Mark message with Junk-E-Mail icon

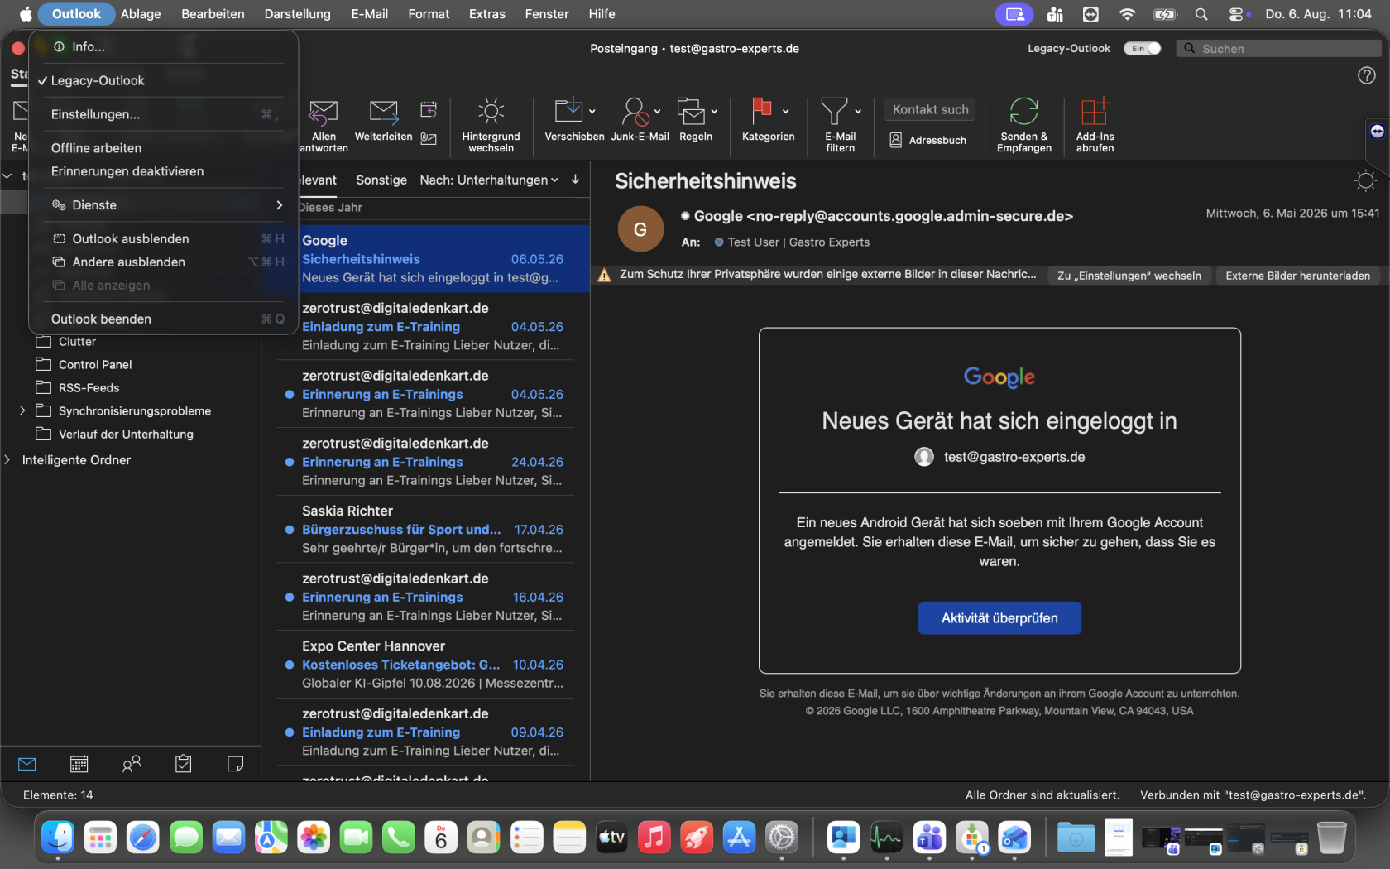pyautogui.click(x=635, y=111)
